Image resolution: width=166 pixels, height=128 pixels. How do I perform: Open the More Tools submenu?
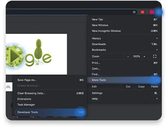click(124, 80)
